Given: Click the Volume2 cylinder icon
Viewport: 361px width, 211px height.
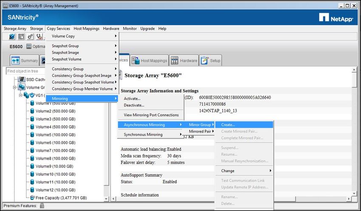Looking at the screenshot, I should 32,111.
